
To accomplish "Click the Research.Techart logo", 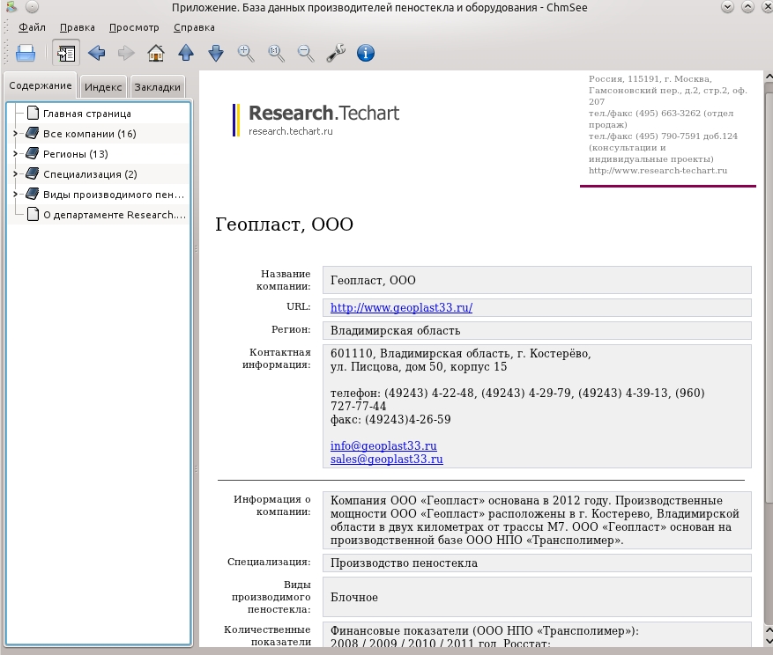I will (316, 120).
